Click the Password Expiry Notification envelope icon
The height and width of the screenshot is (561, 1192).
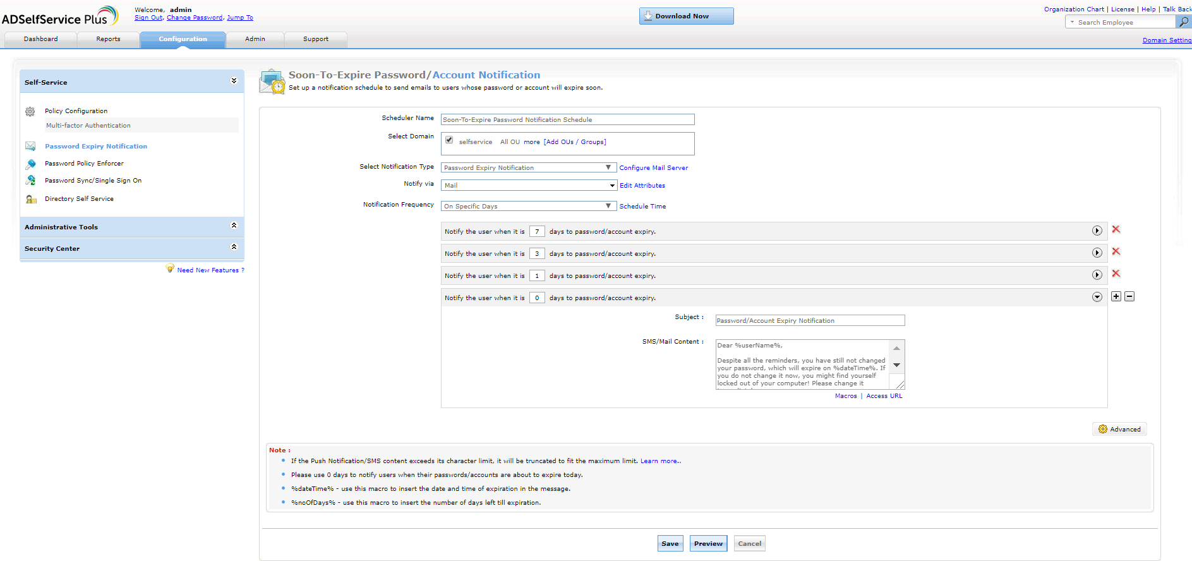pos(30,147)
